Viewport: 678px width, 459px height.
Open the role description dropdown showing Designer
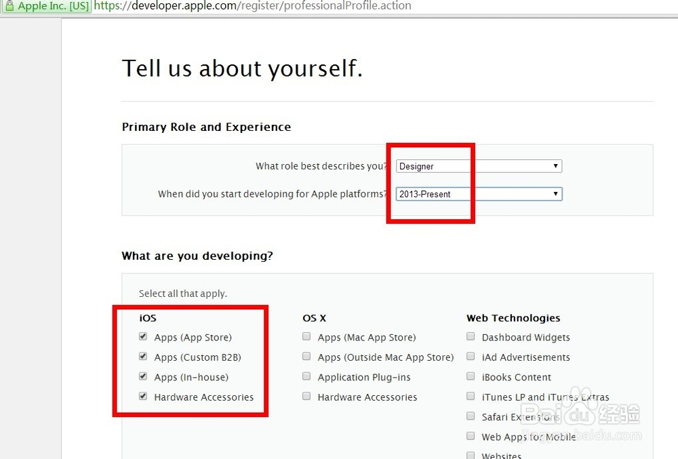click(x=479, y=166)
